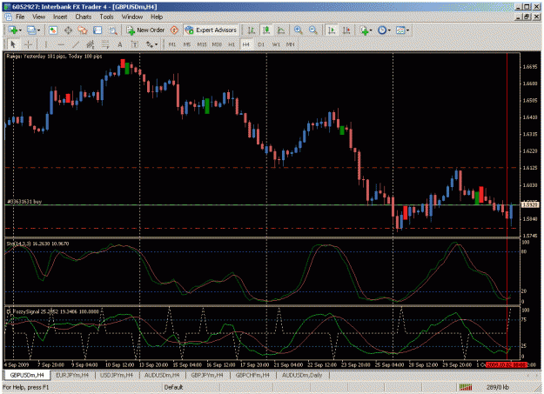This screenshot has height=394, width=544.
Task: Open MetaEditor diamond icon
Action: (174, 30)
